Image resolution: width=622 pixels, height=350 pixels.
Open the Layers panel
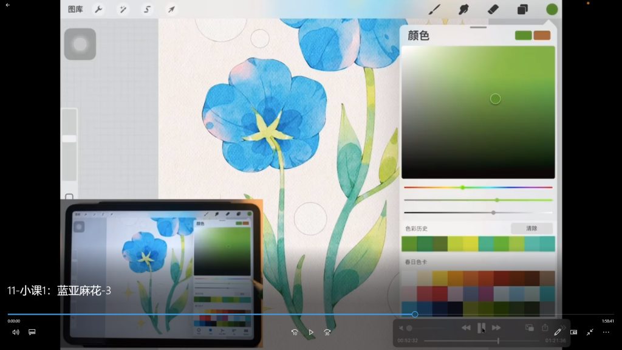click(522, 9)
